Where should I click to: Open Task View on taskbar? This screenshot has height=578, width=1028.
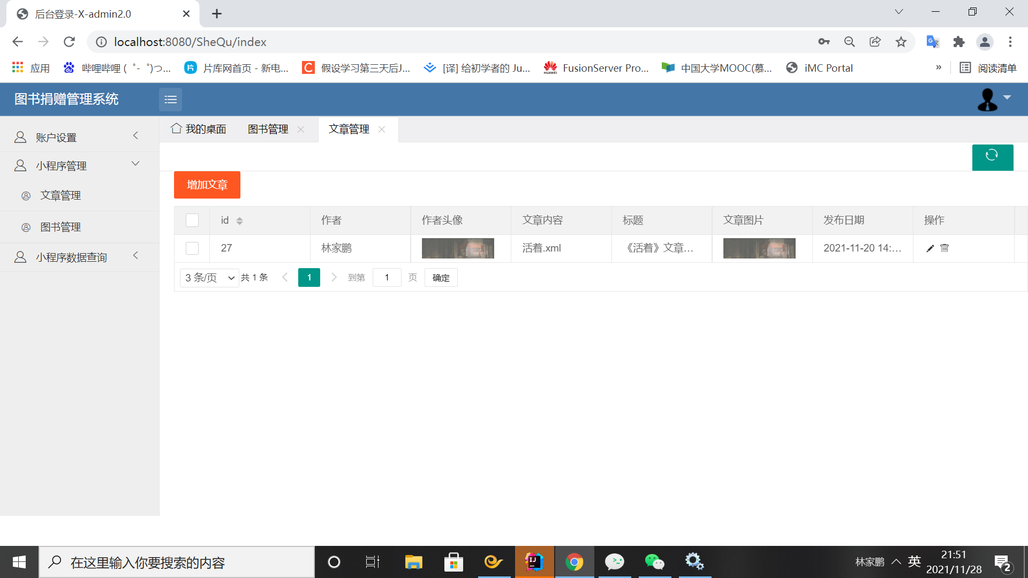(x=373, y=562)
